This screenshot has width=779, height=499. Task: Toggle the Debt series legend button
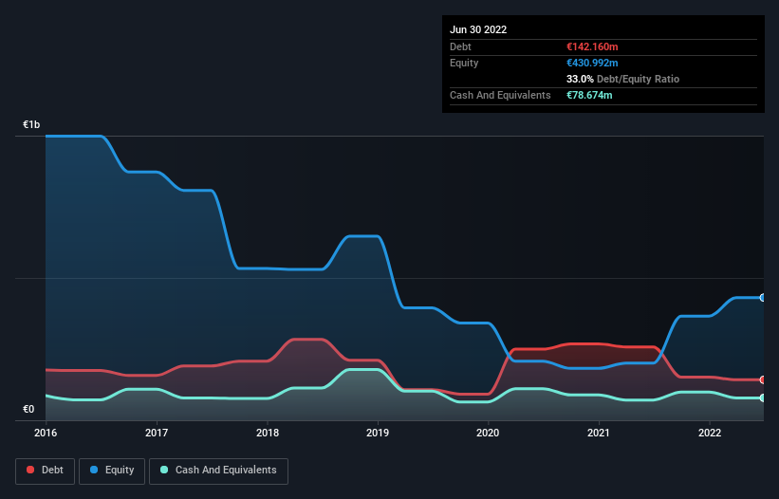45,471
